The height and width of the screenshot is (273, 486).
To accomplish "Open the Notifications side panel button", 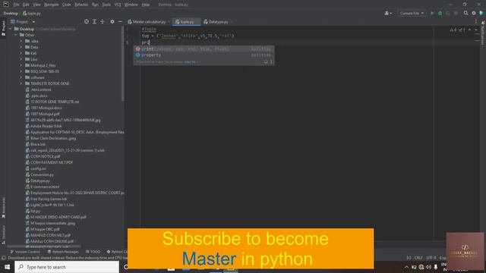I will click(483, 33).
